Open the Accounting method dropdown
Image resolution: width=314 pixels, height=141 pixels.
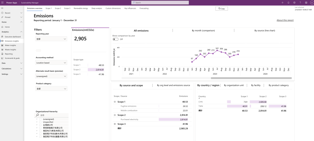51,63
